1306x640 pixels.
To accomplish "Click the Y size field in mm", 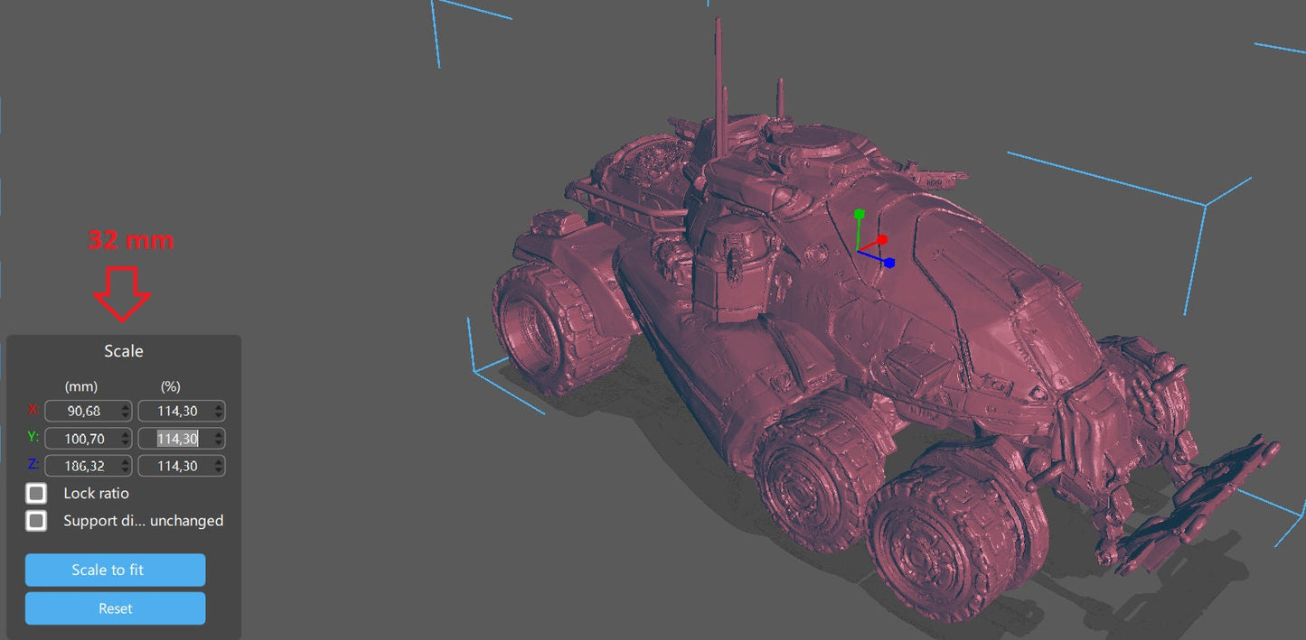I will pos(81,439).
